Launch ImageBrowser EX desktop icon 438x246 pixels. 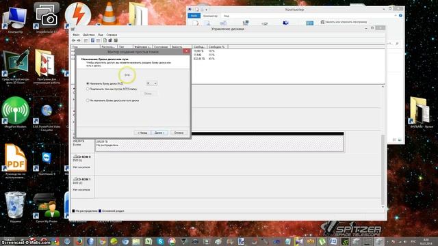point(47,18)
